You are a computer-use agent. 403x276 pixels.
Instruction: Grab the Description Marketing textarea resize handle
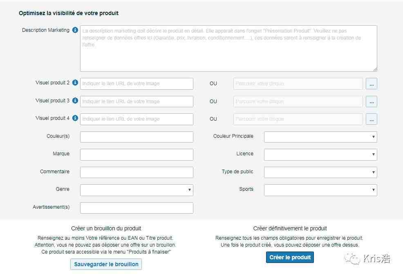(375, 69)
